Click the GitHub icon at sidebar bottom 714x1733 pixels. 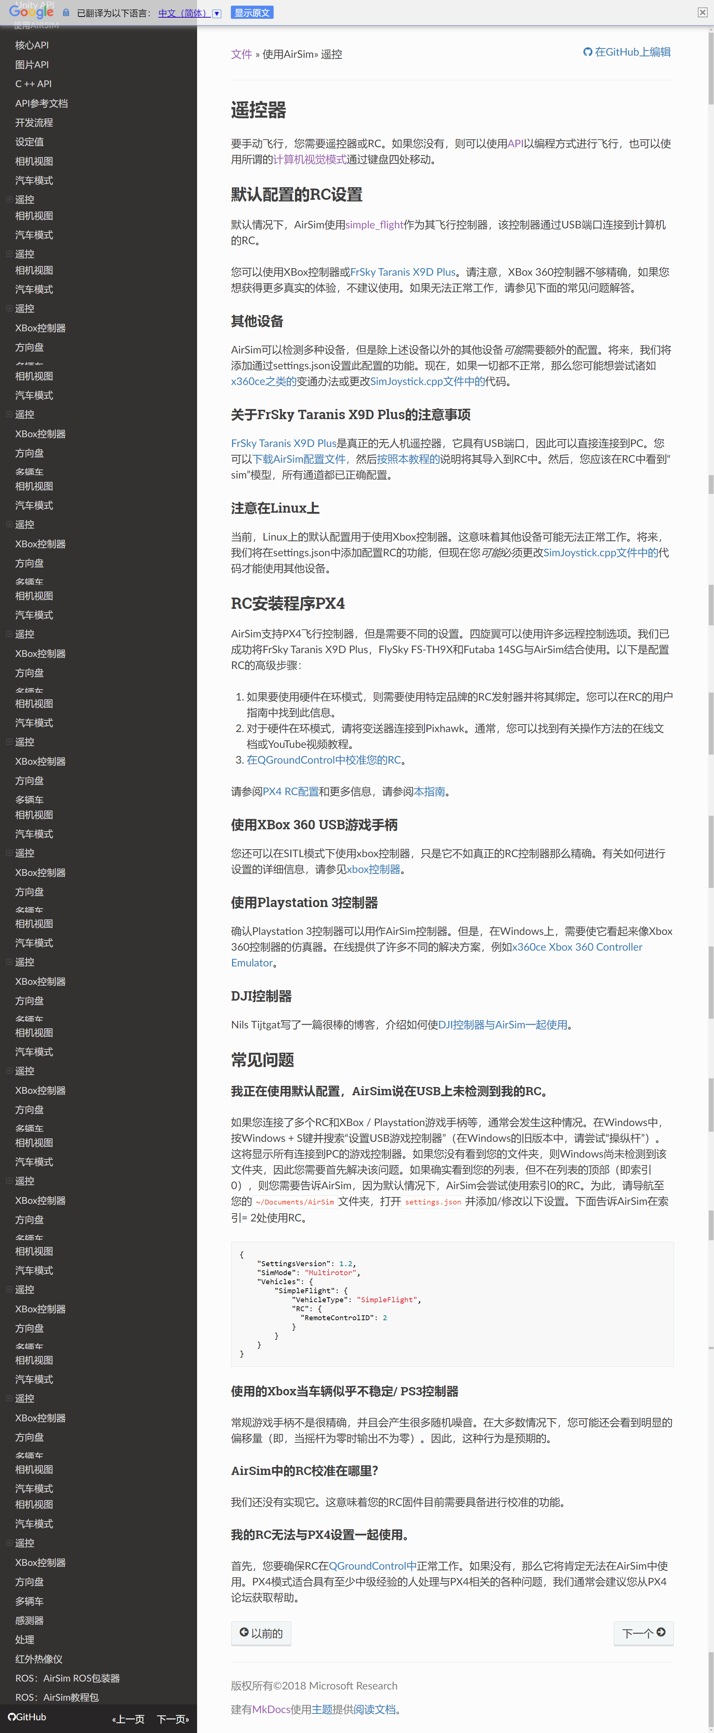[x=12, y=1716]
